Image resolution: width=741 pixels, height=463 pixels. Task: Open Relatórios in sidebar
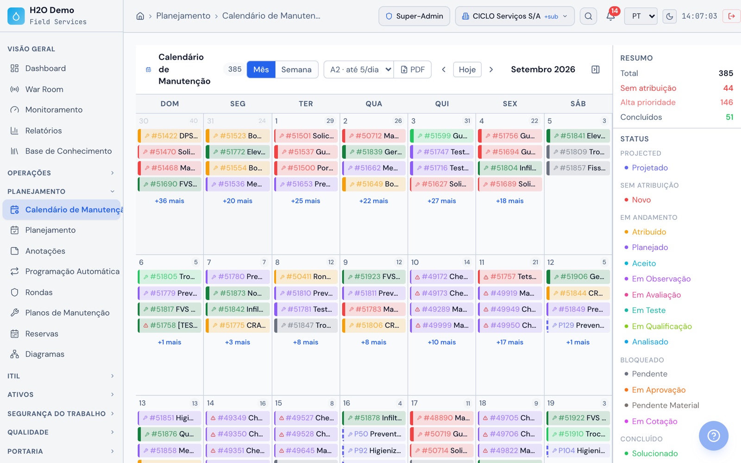(61, 131)
